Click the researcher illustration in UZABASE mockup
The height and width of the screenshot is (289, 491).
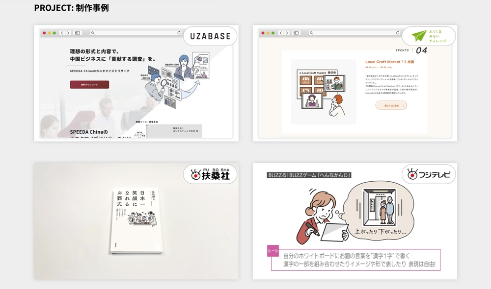pos(177,81)
